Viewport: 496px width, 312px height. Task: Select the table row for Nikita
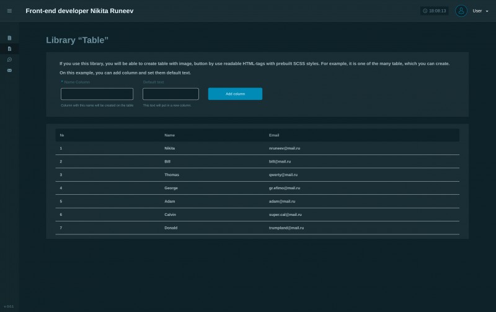[x=257, y=148]
